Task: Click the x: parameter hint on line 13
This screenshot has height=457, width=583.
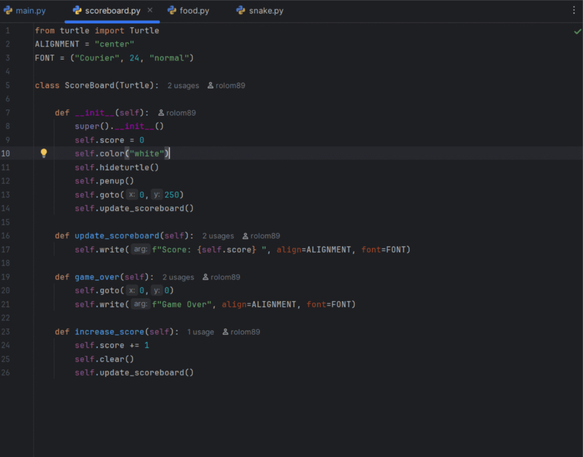Action: coord(132,195)
